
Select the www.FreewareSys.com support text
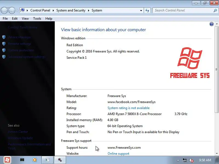[x=124, y=148]
